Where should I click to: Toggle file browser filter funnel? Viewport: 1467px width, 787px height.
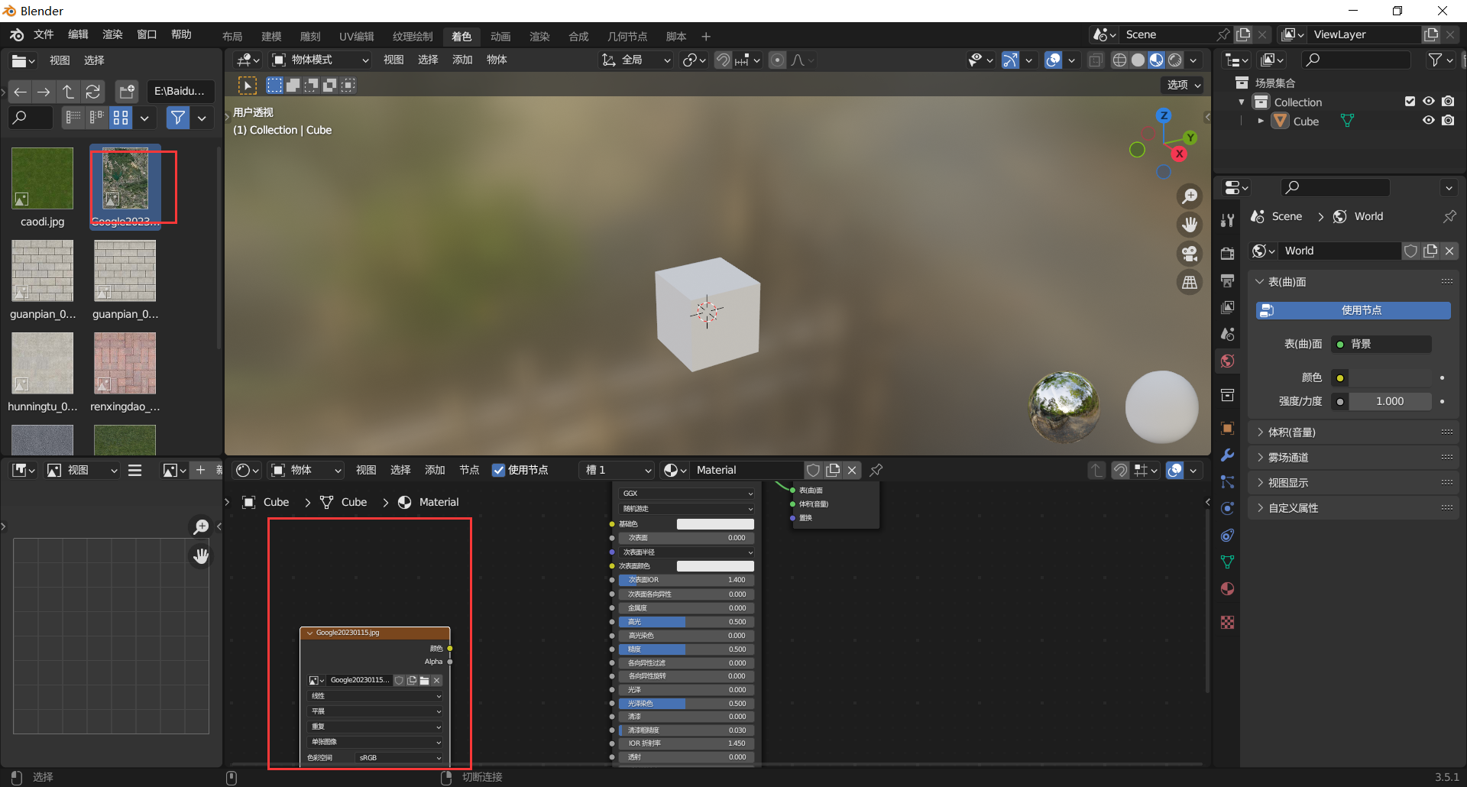coord(178,118)
